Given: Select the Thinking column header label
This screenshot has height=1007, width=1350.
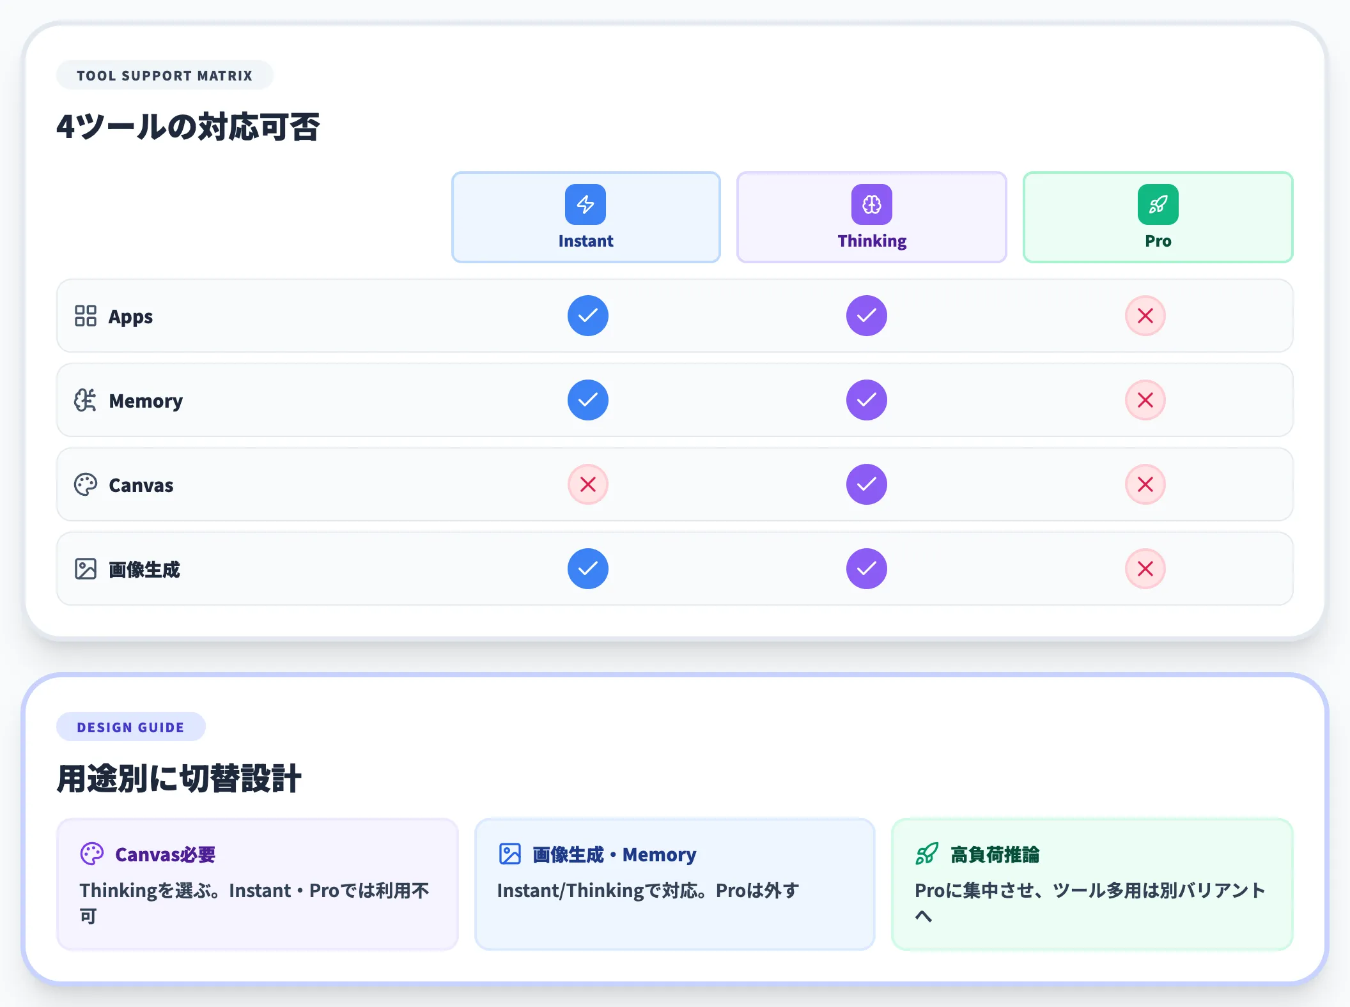Looking at the screenshot, I should (872, 241).
